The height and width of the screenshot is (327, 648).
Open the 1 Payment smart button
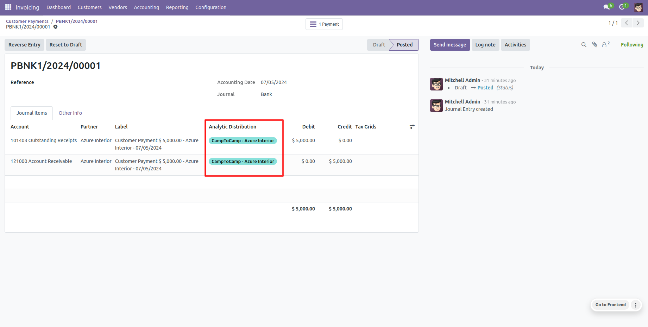[x=324, y=24]
